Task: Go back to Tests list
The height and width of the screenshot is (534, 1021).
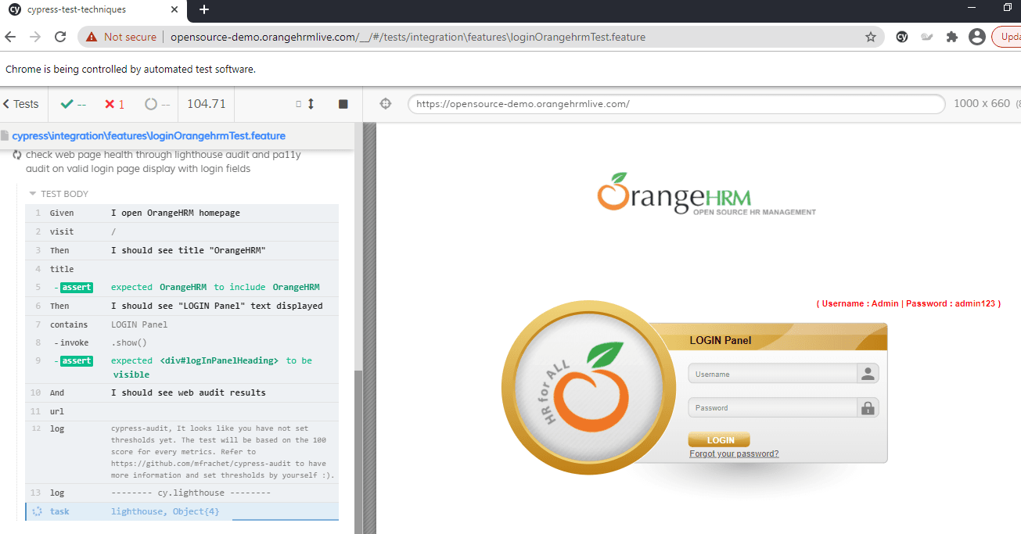Action: (20, 104)
